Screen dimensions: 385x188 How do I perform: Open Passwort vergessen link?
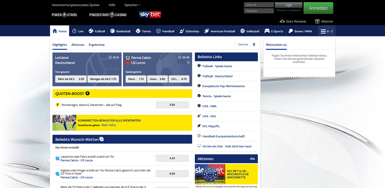tap(288, 10)
